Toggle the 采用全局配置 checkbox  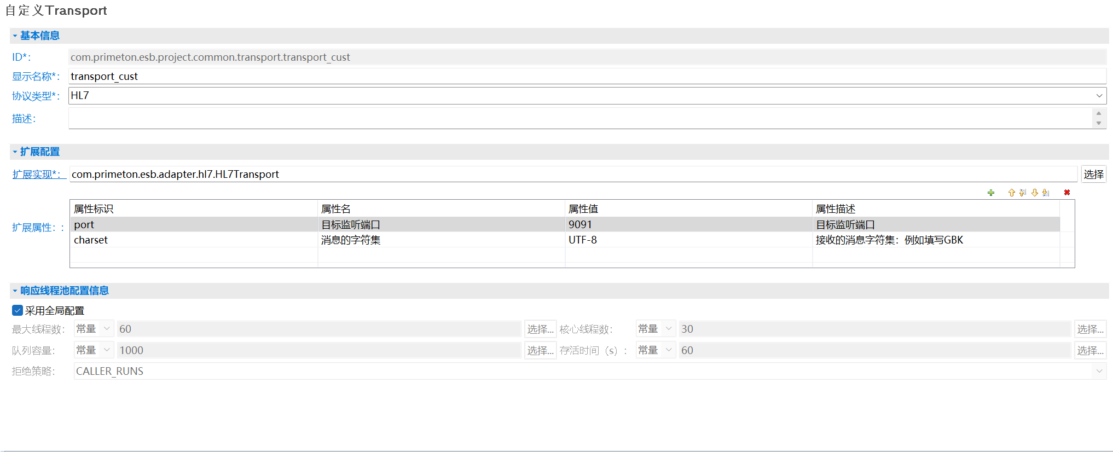(18, 311)
